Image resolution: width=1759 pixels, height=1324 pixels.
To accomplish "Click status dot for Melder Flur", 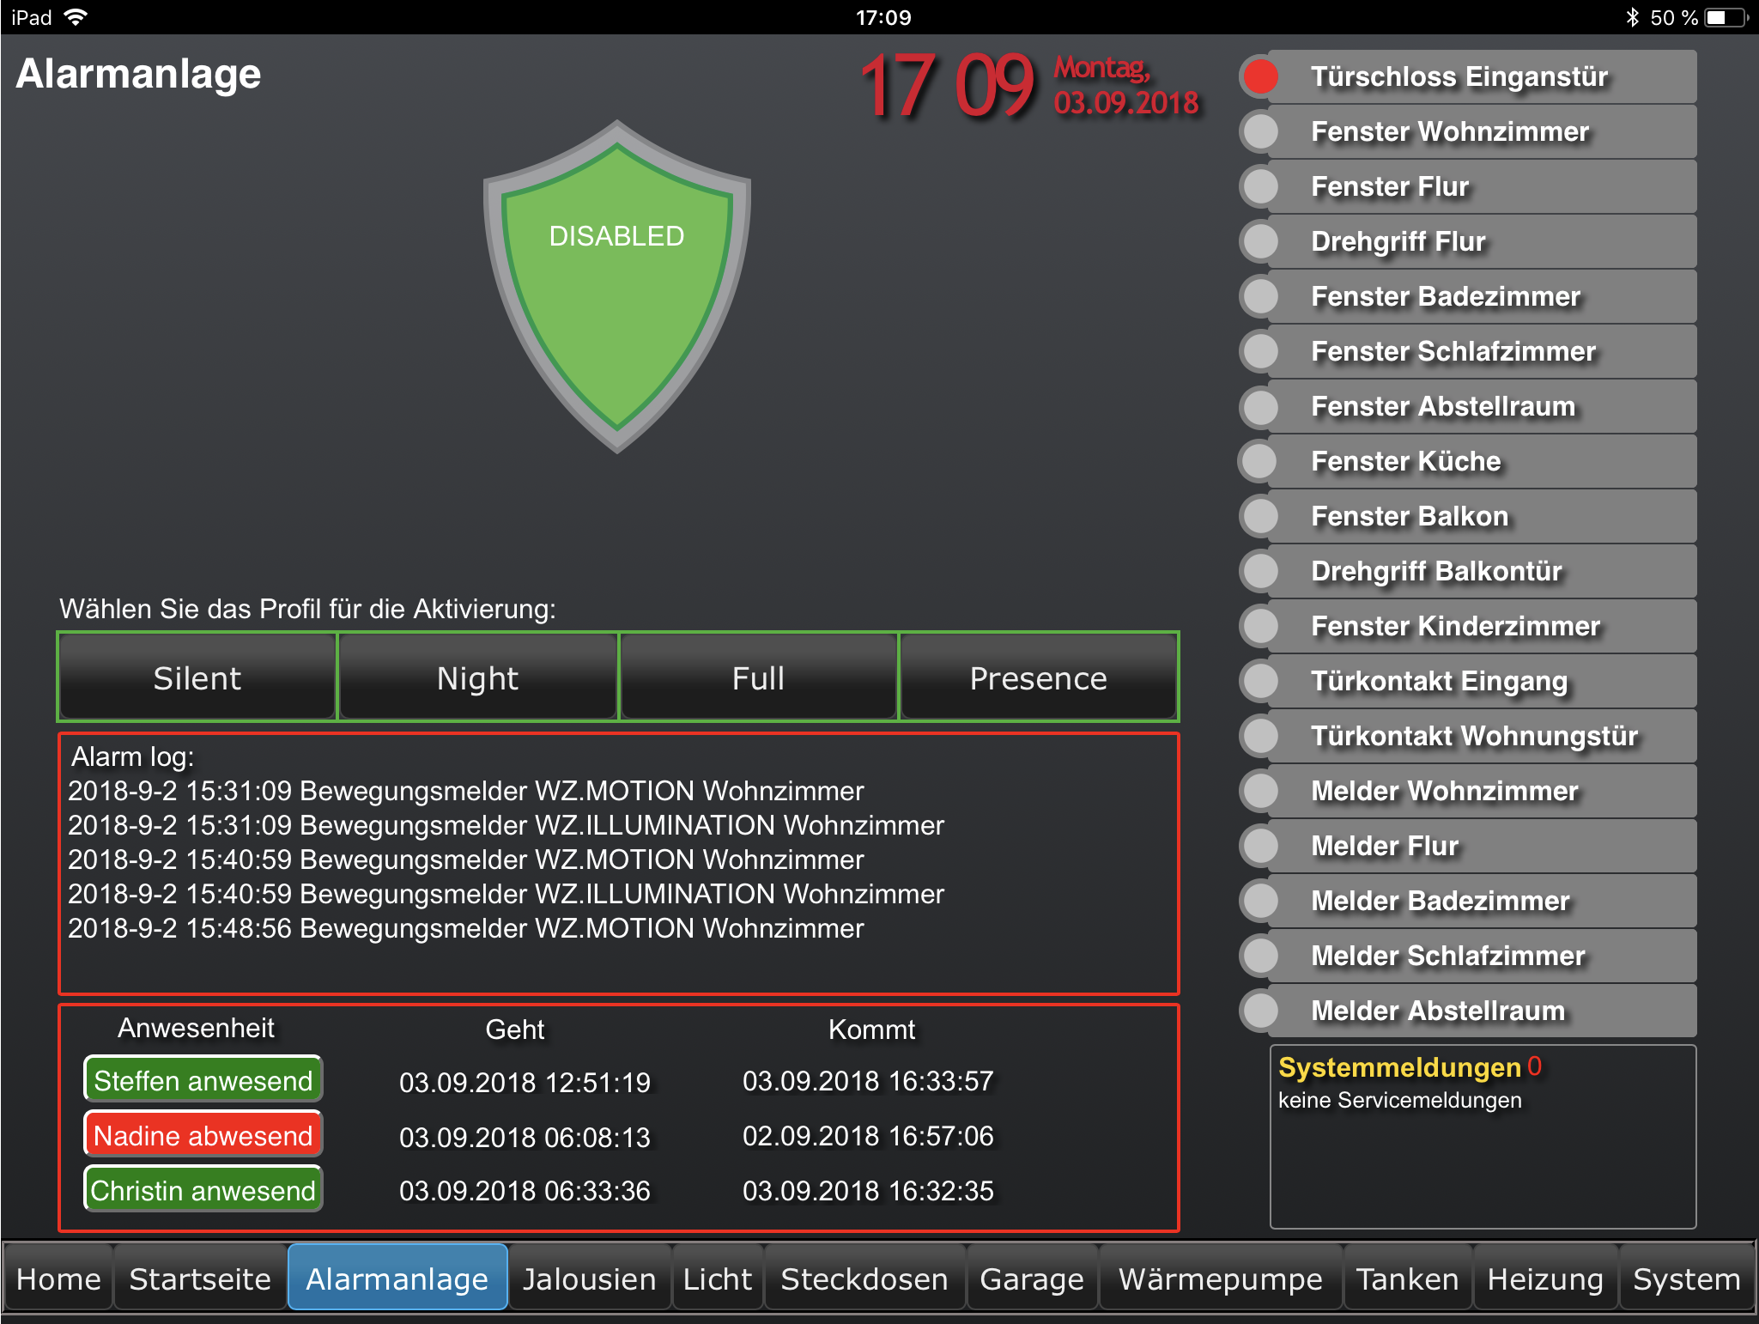I will coord(1260,846).
